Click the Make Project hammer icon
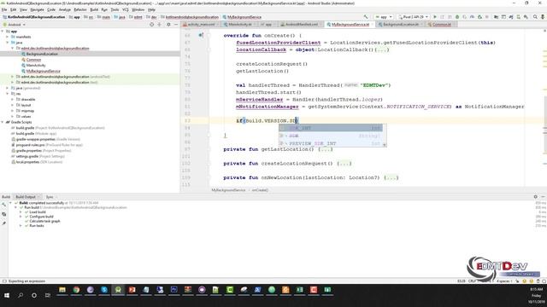Screen dimensions: 547x307 [x=366, y=17]
